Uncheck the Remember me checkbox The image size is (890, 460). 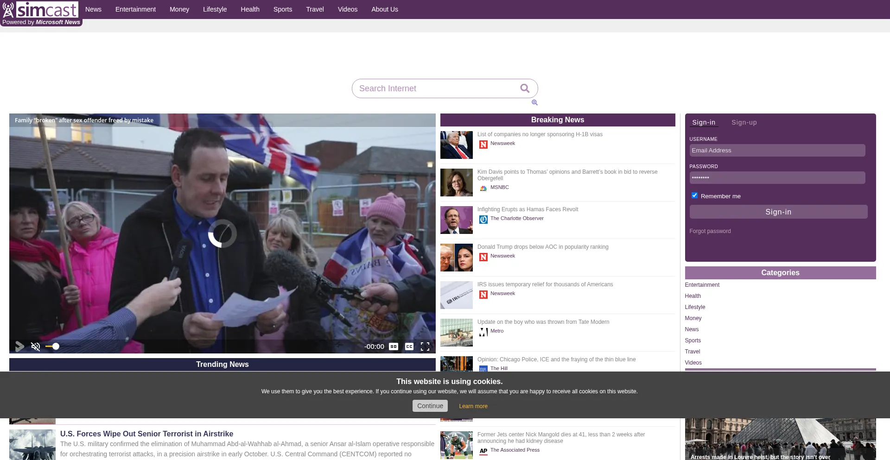coord(694,195)
